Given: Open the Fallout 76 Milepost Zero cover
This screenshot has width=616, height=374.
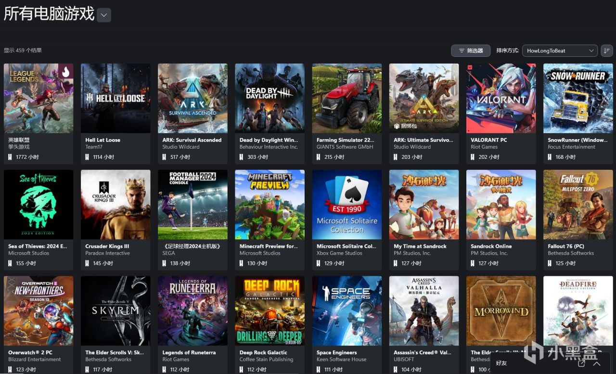Looking at the screenshot, I should pyautogui.click(x=578, y=205).
